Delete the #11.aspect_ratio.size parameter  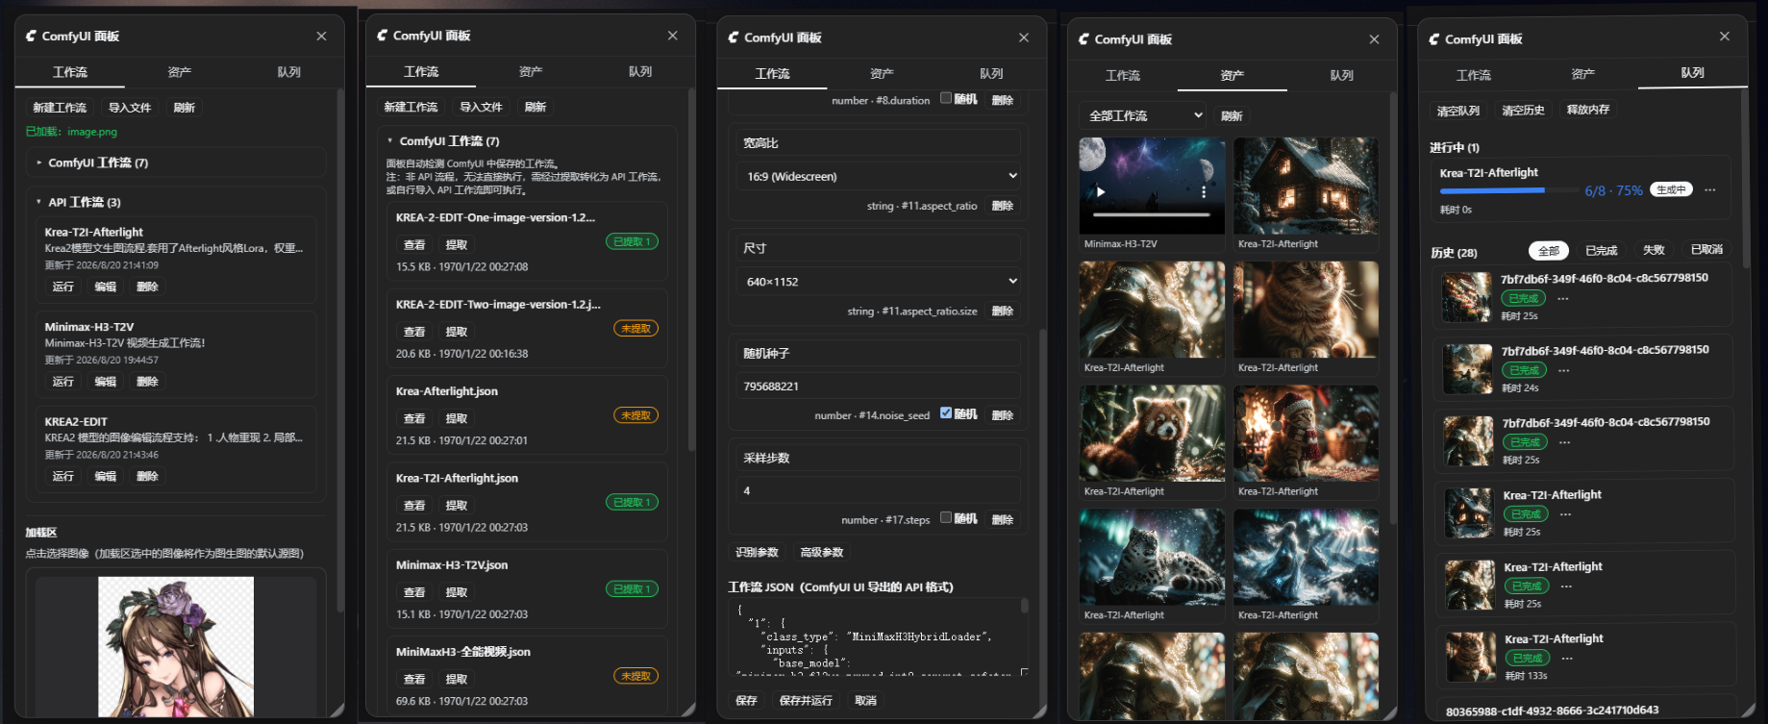[1003, 311]
